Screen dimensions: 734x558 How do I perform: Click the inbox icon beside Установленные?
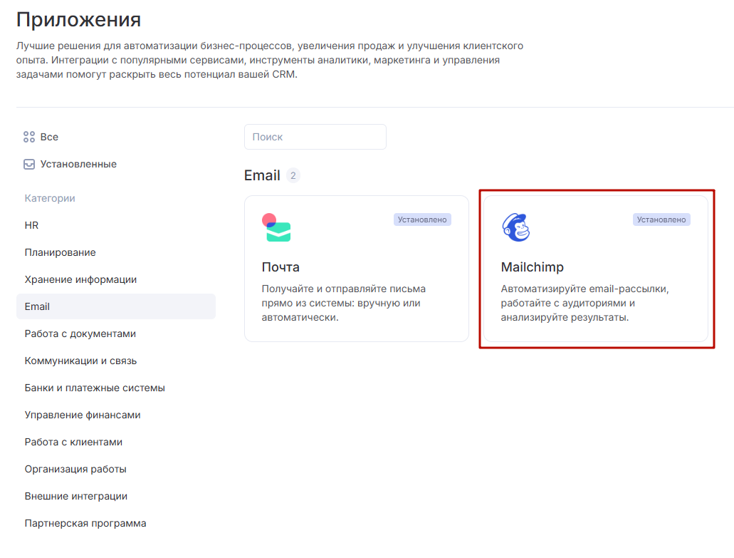click(29, 164)
